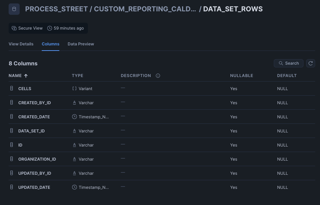Click the Secure View badge icon

[x=14, y=28]
